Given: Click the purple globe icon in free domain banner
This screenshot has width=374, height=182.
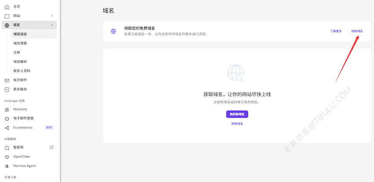Looking at the screenshot, I should 114,32.
